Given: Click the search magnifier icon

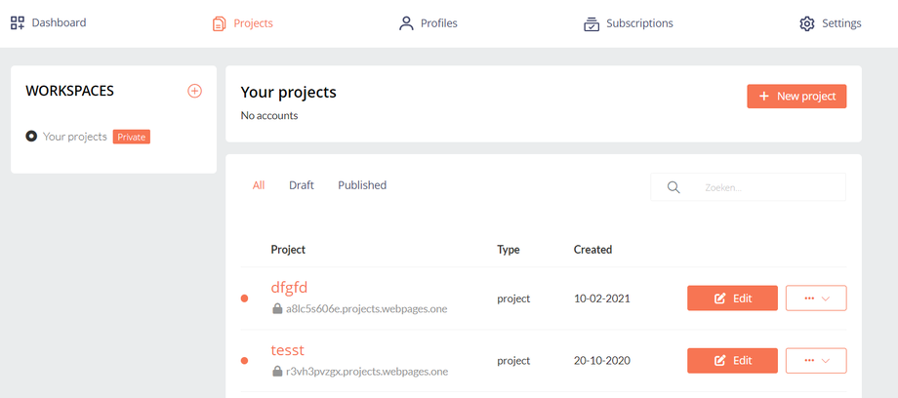Looking at the screenshot, I should pyautogui.click(x=673, y=187).
